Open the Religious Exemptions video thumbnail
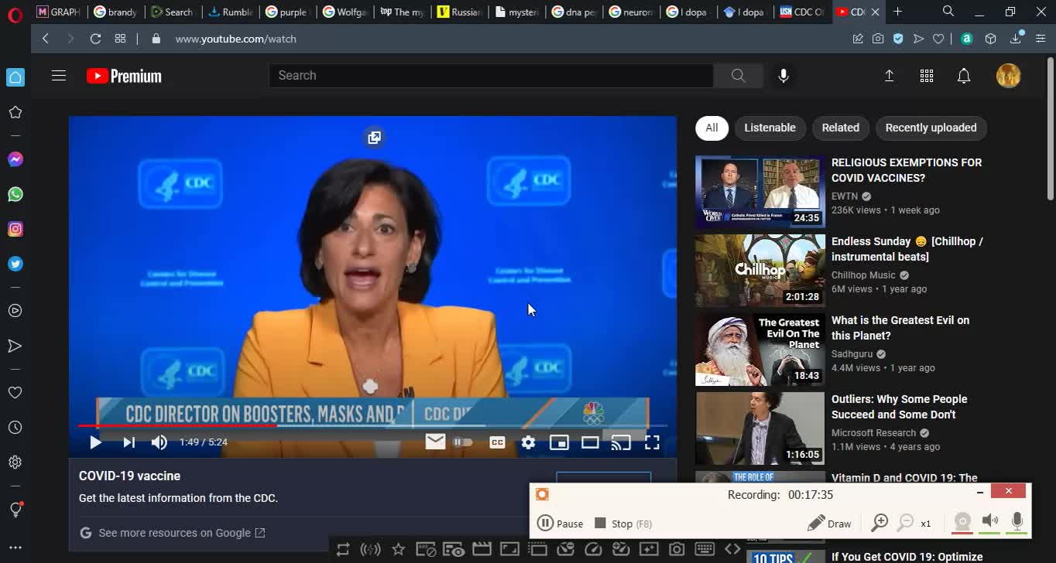The image size is (1056, 563). (x=760, y=192)
